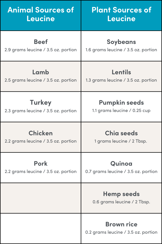Click the Soybeans heading

tap(121, 42)
